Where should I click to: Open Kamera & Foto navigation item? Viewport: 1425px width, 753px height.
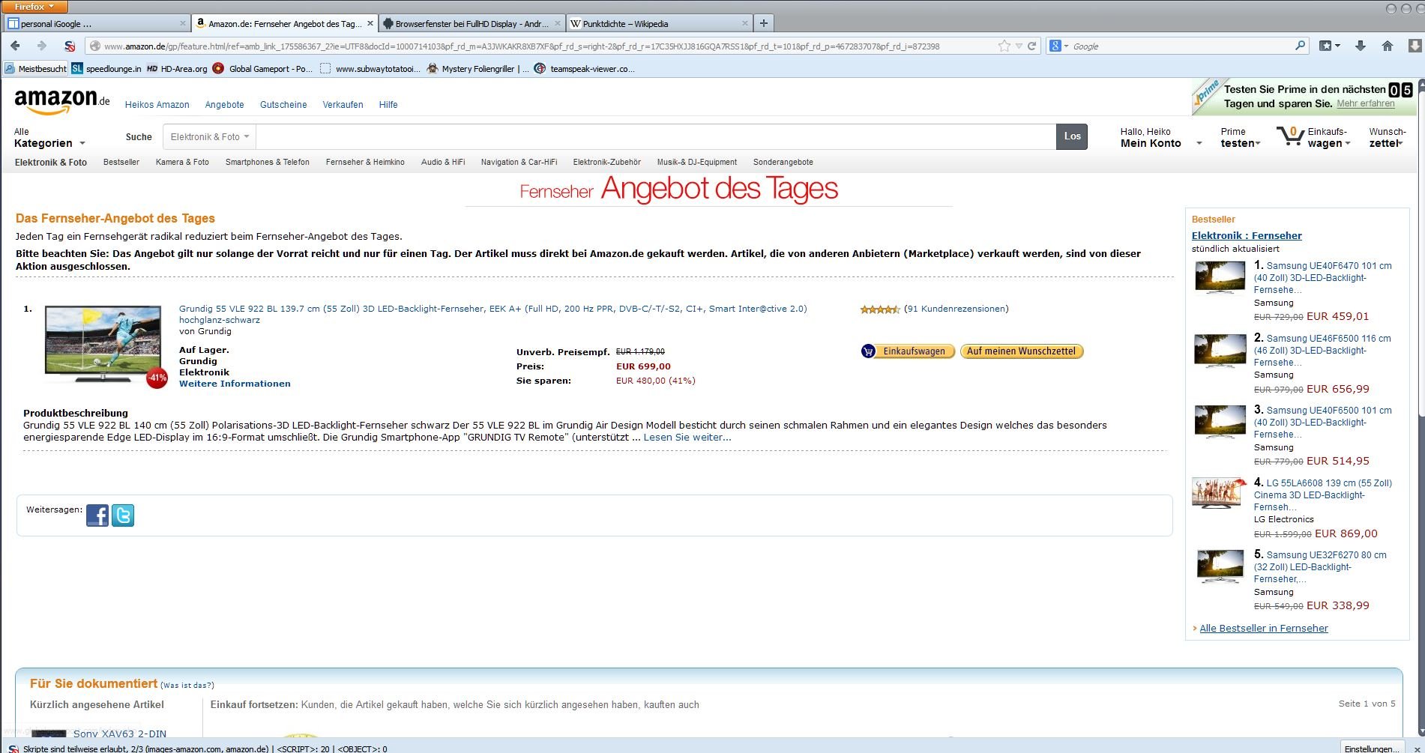[182, 162]
